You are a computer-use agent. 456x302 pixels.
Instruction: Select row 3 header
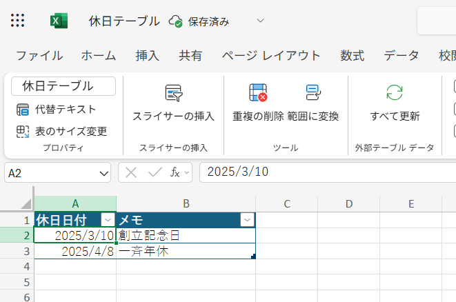pyautogui.click(x=17, y=251)
